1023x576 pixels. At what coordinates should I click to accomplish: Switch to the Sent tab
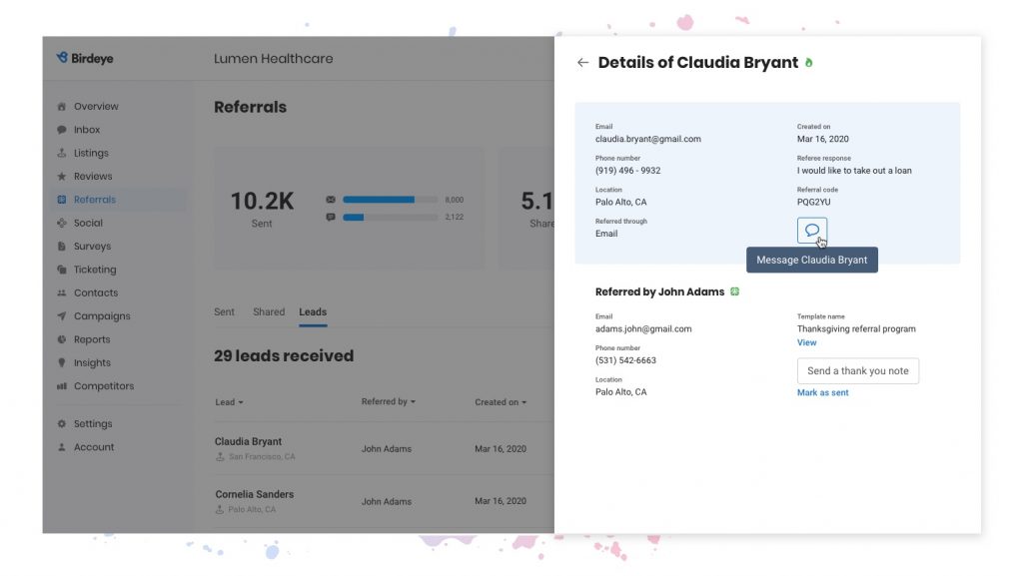click(x=224, y=312)
